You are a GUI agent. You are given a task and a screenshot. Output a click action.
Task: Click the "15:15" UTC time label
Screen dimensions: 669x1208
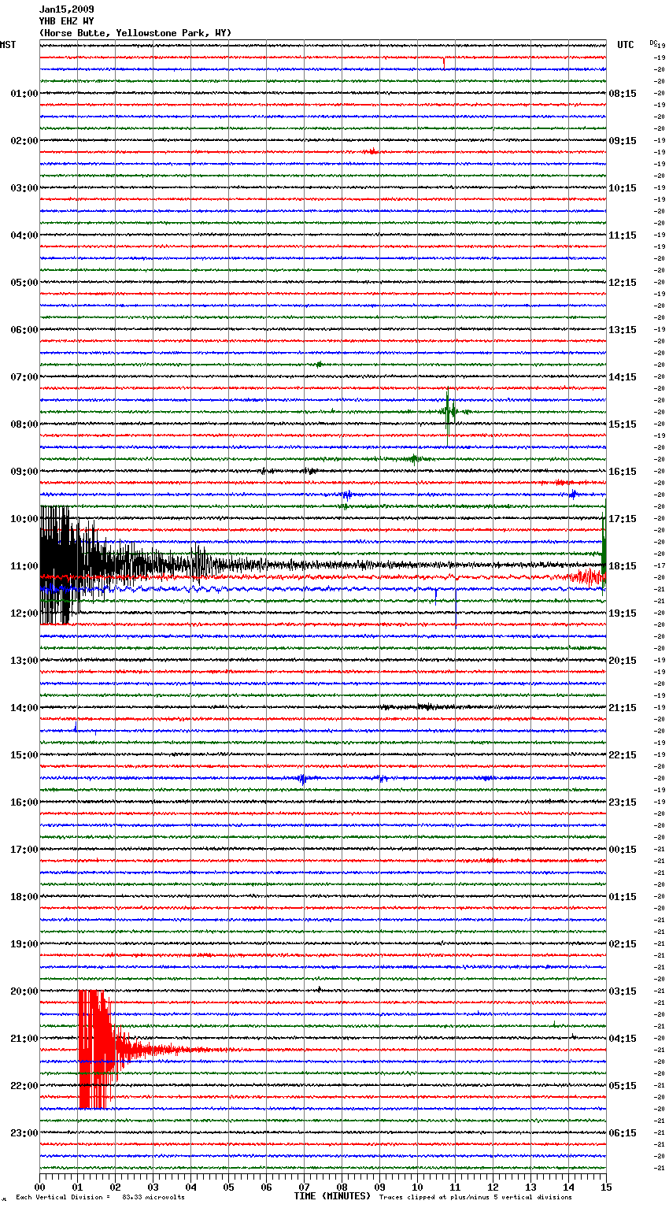[623, 424]
